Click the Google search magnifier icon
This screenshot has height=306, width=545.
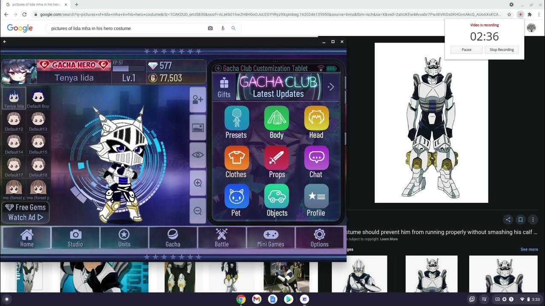(233, 28)
